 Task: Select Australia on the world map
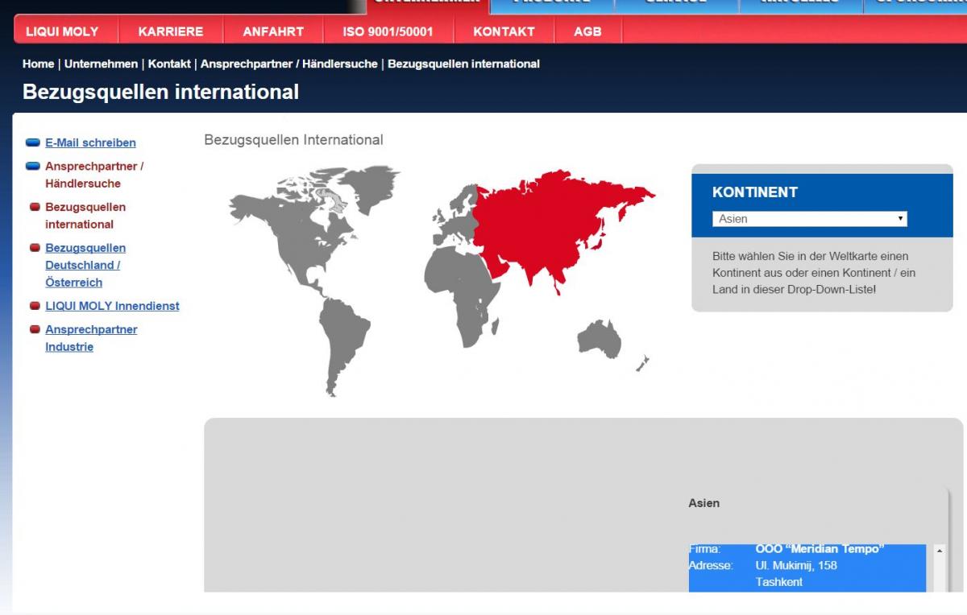coord(600,338)
